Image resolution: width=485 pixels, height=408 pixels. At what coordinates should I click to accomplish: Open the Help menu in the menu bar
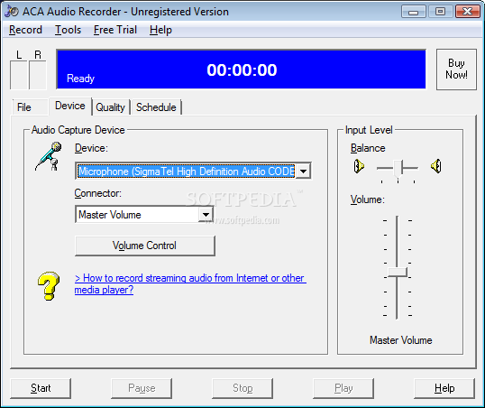[160, 30]
